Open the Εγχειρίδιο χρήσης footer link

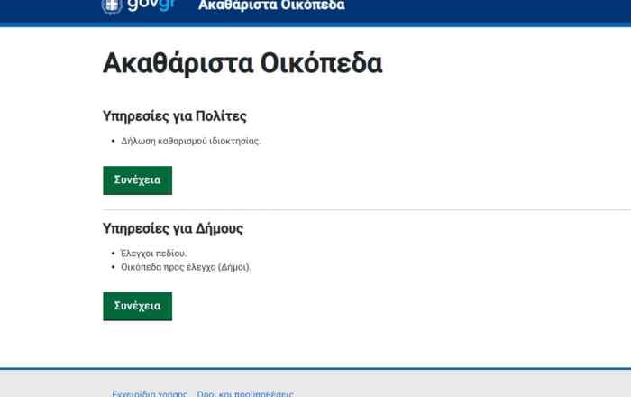click(149, 393)
